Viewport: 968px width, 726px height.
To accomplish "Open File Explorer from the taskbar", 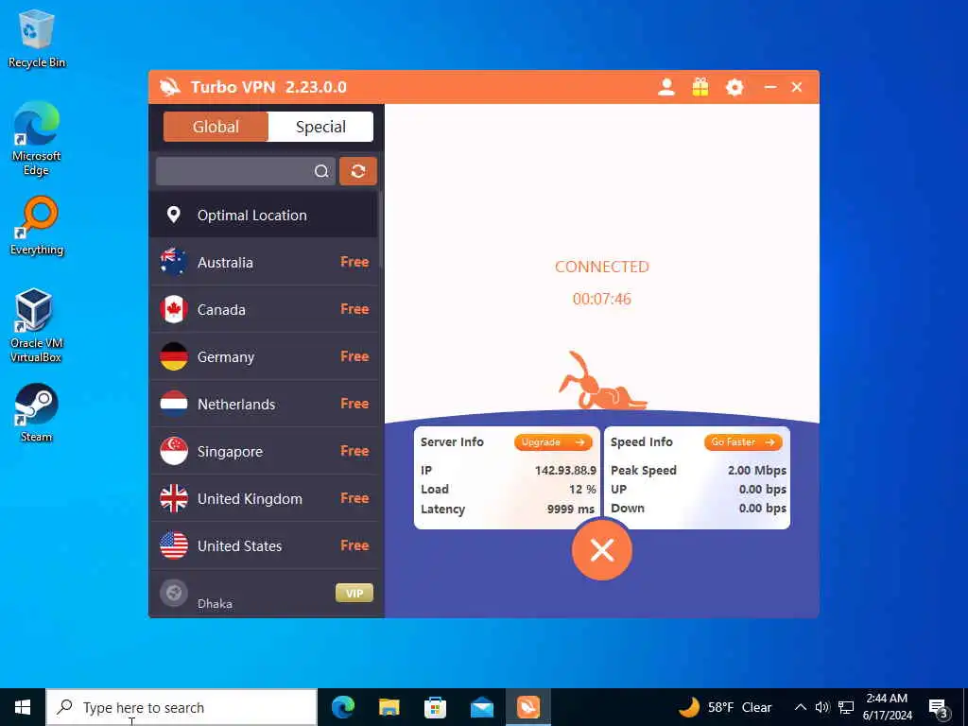I will click(389, 707).
